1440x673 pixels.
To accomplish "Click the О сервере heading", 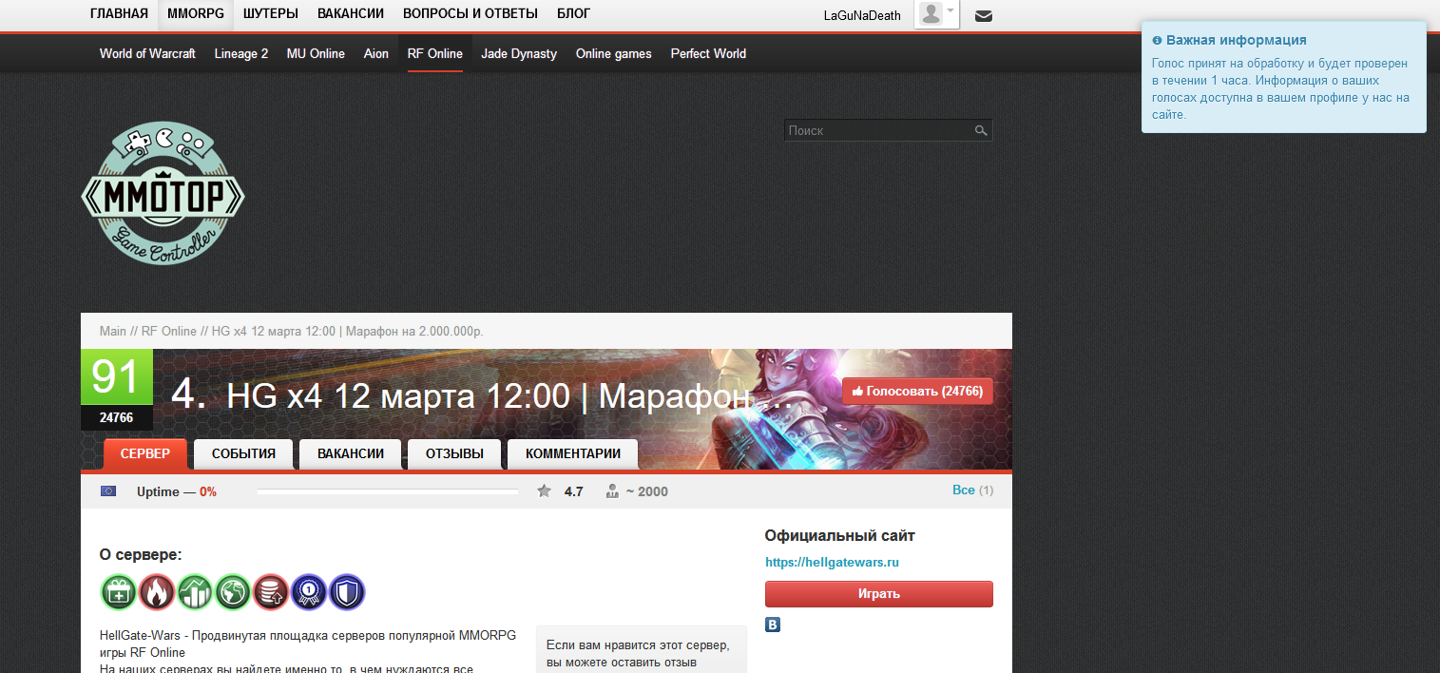I will [141, 554].
